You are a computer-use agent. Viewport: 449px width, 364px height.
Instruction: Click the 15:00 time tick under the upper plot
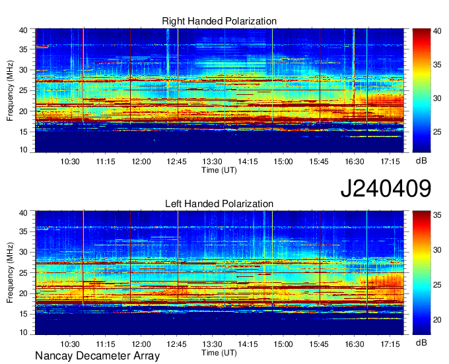283,162
